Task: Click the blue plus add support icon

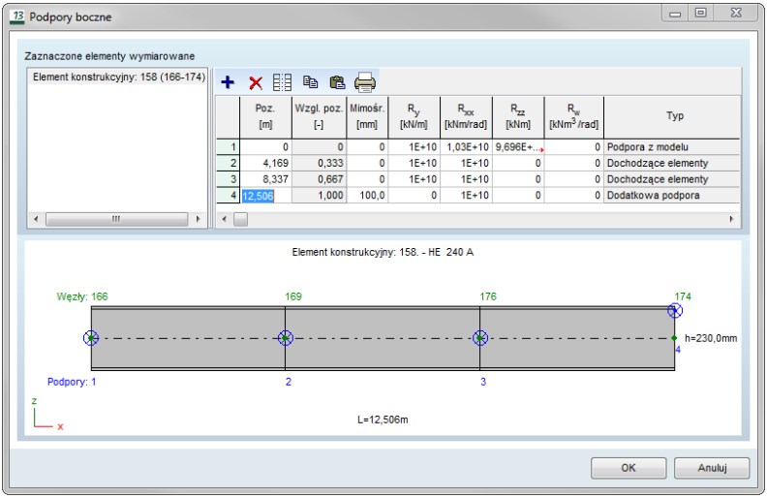Action: (229, 82)
